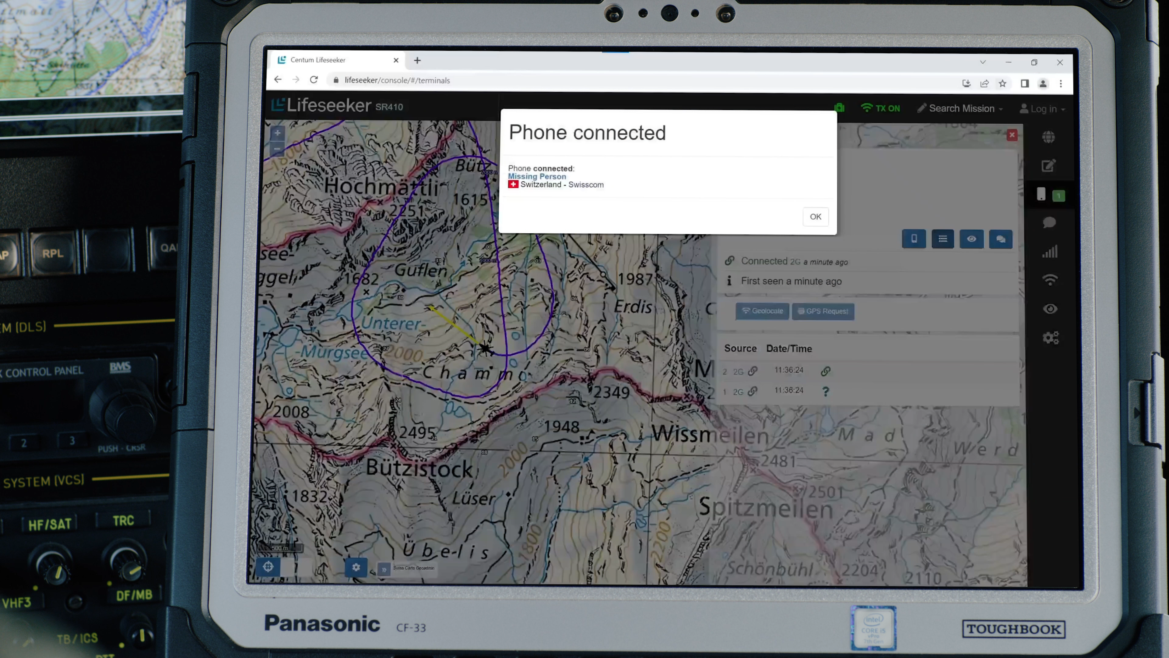
Task: Start geolocation with Geolocate button
Action: coord(762,311)
